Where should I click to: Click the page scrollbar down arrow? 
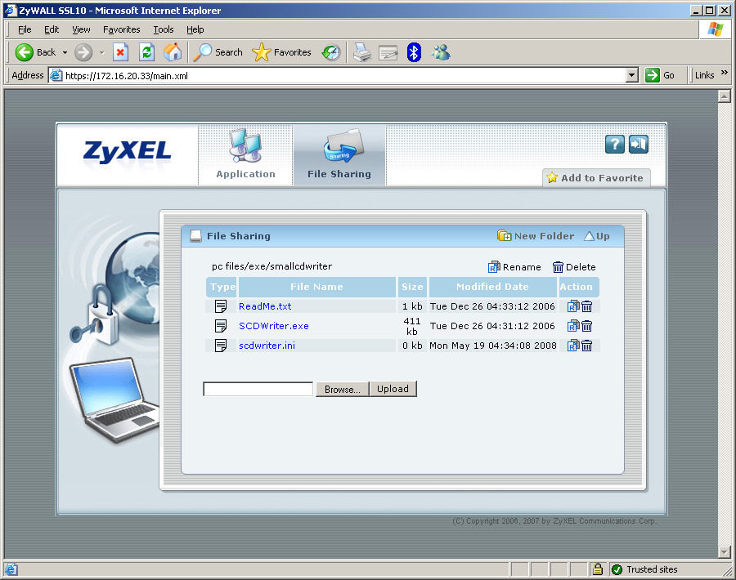pyautogui.click(x=725, y=552)
